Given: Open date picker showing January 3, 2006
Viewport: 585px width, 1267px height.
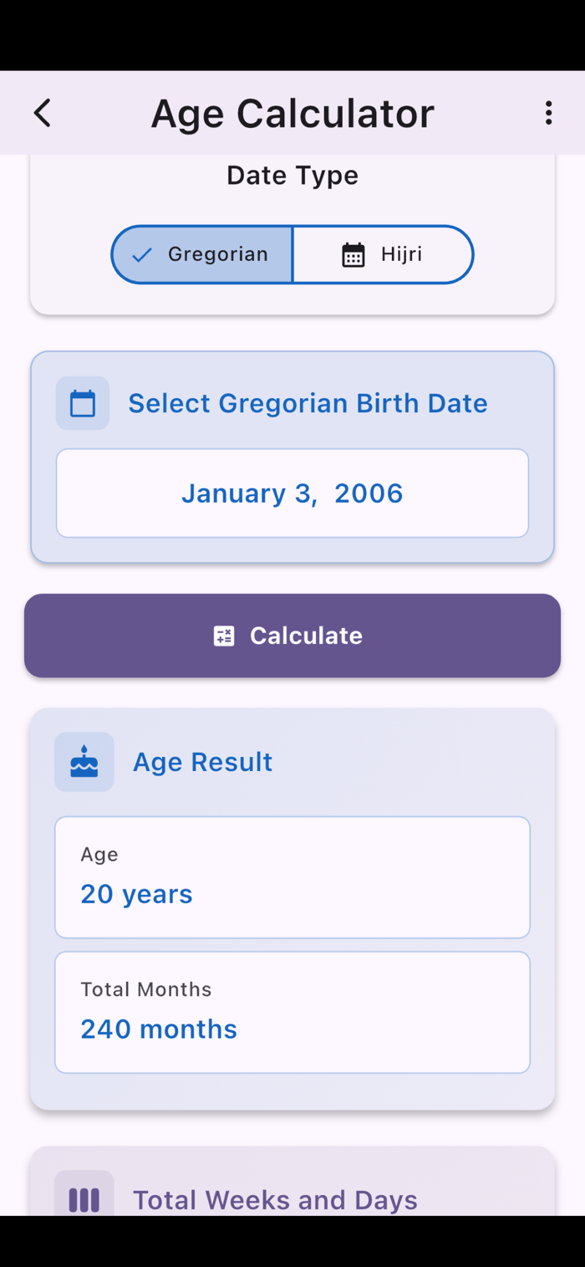Looking at the screenshot, I should click(x=292, y=493).
